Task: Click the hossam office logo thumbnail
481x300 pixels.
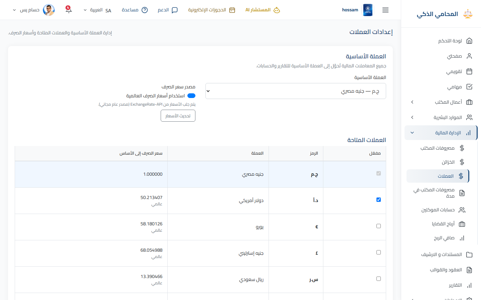Action: (x=368, y=10)
